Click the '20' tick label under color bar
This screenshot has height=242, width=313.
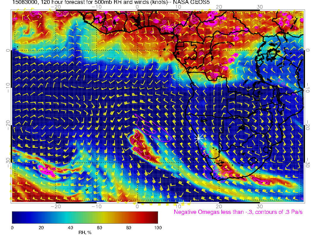(x=41, y=228)
